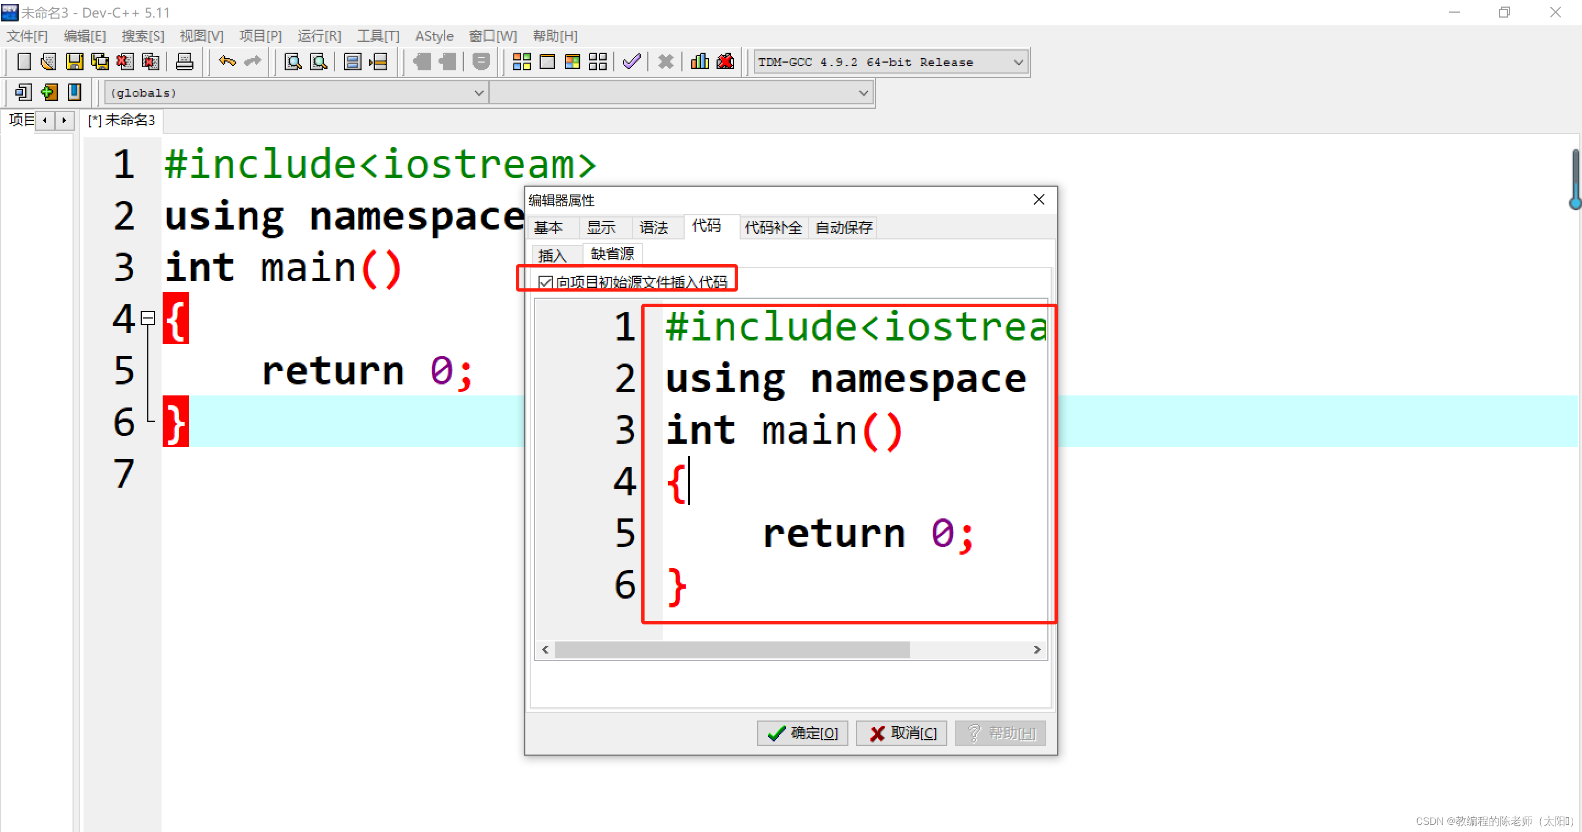
Task: Select the [*] 未命名3 editor tab
Action: (121, 120)
